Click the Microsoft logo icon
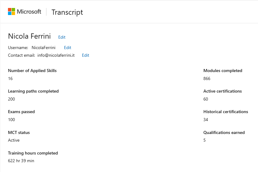Image resolution: width=258 pixels, height=172 pixels. (12, 12)
